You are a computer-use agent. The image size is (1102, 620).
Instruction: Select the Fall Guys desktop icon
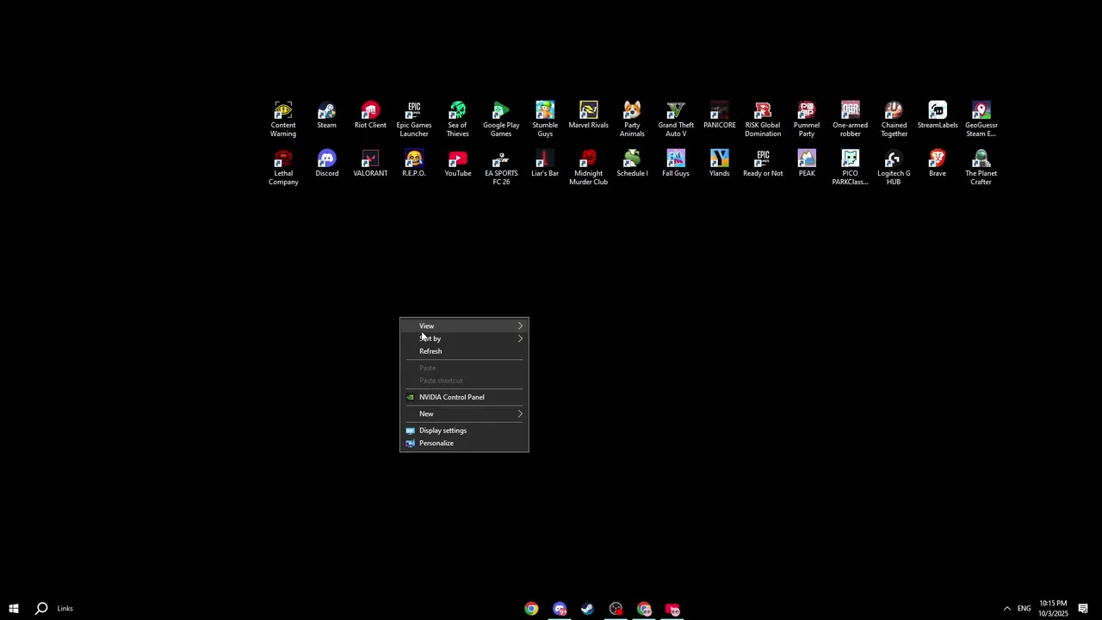tap(676, 164)
